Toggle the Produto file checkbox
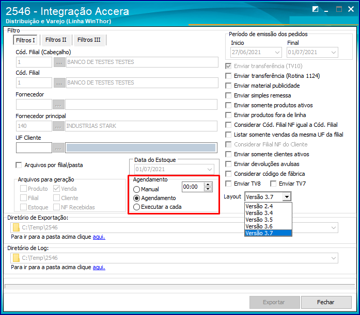 tap(23, 189)
